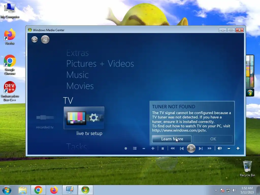Raise volume with the rightmost plus button
Image resolution: width=260 pixels, height=195 pixels.
pyautogui.click(x=238, y=148)
